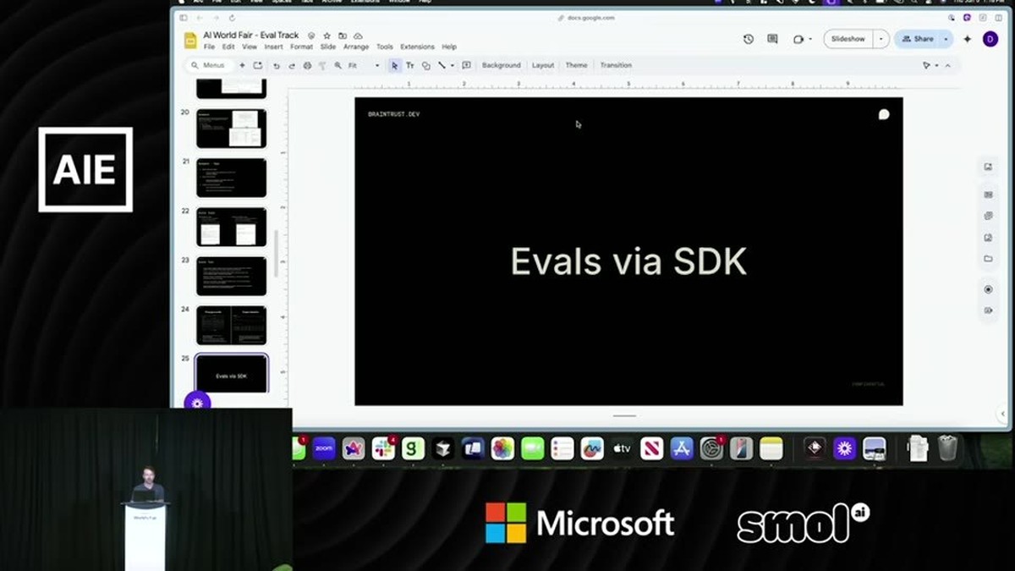This screenshot has height=571, width=1015.
Task: Open Slack in the dock
Action: pos(383,448)
